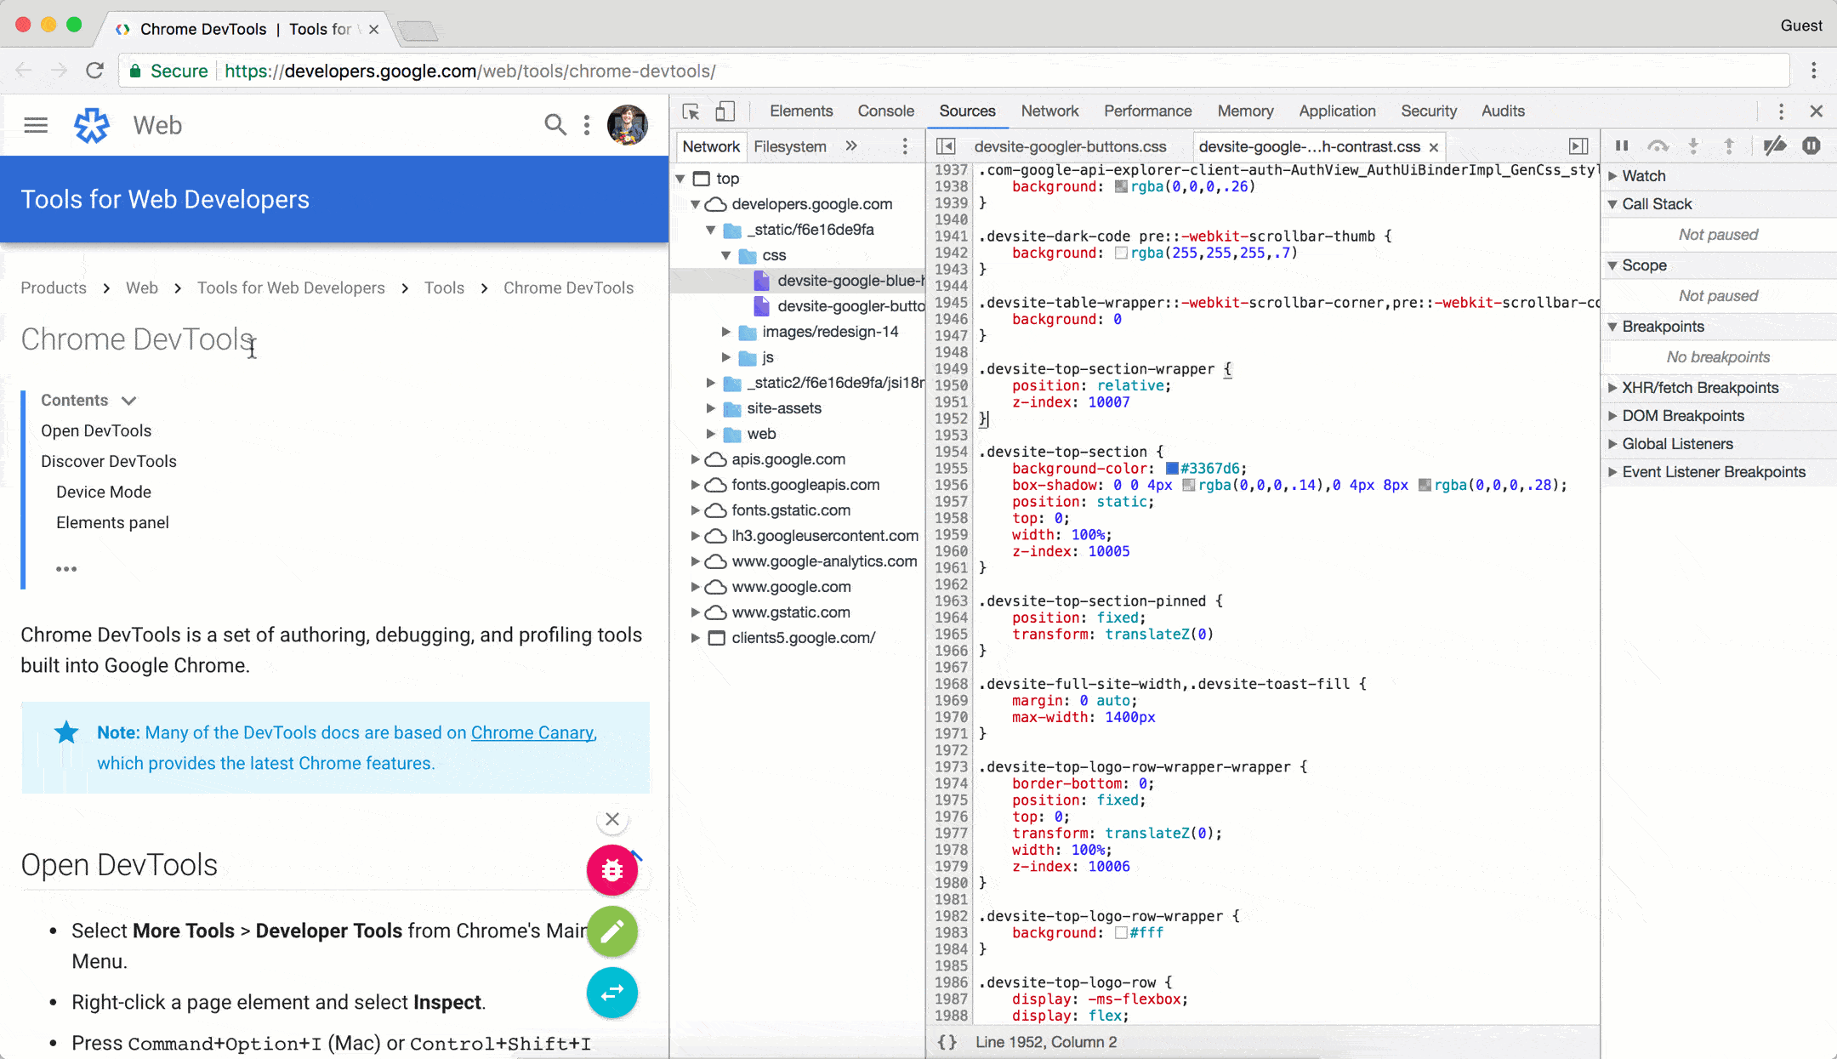
Task: Click the background-color blue swatch at line 1955
Action: 1171,469
